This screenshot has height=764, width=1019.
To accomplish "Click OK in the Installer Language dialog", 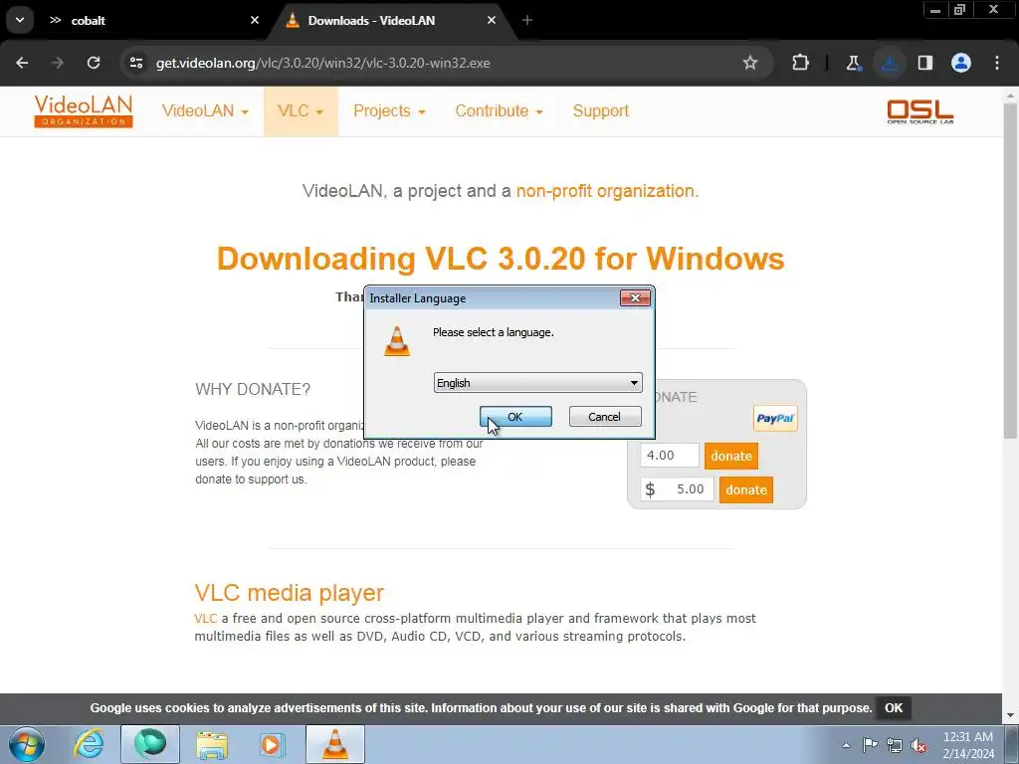I will (515, 417).
